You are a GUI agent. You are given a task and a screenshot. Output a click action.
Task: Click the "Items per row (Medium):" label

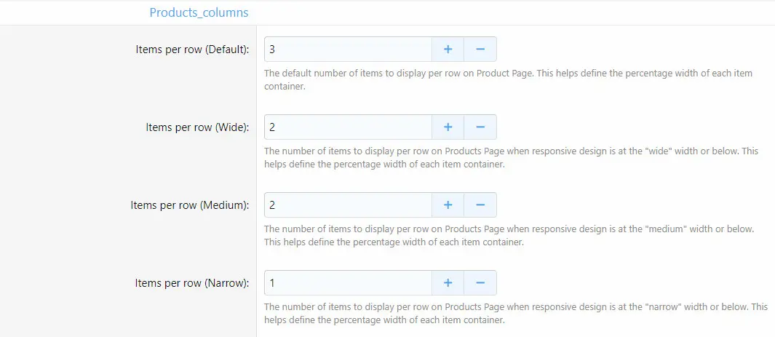coord(190,205)
